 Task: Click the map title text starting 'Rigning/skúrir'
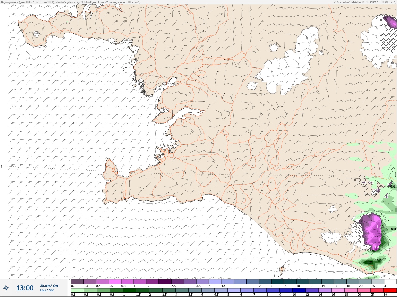(x=71, y=2)
